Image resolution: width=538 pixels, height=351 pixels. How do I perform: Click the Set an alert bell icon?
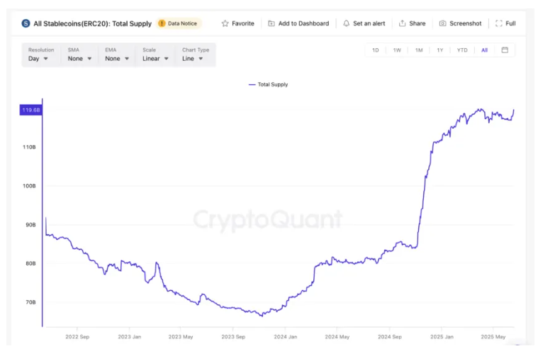347,23
